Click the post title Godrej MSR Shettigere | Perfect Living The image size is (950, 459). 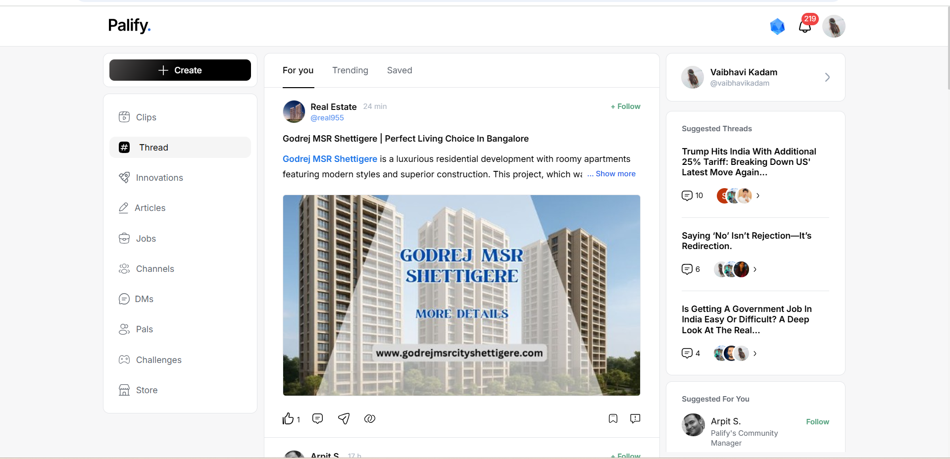(x=405, y=139)
